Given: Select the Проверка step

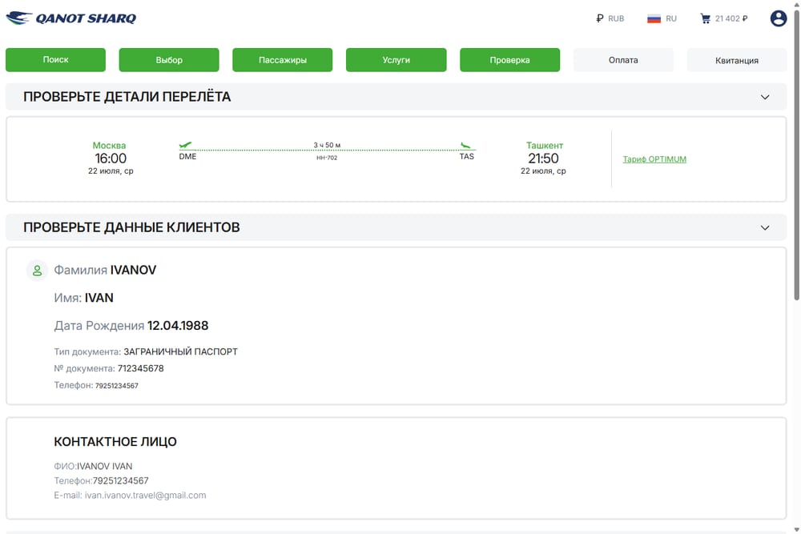Looking at the screenshot, I should 509,60.
